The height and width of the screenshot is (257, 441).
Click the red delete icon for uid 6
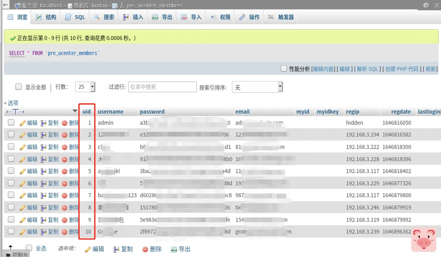tap(65, 184)
